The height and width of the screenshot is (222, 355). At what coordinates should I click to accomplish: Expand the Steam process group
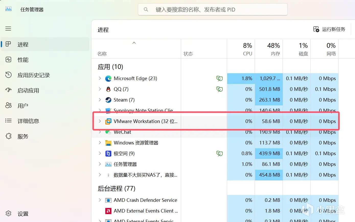pyautogui.click(x=100, y=100)
